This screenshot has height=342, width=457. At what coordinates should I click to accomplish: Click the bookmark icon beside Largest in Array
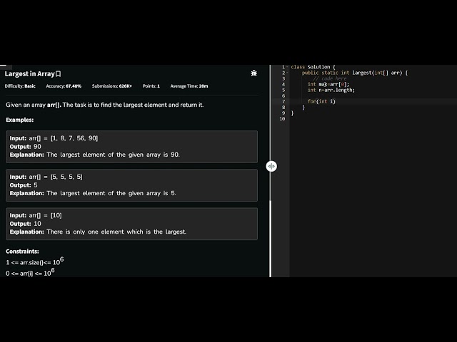pyautogui.click(x=59, y=74)
